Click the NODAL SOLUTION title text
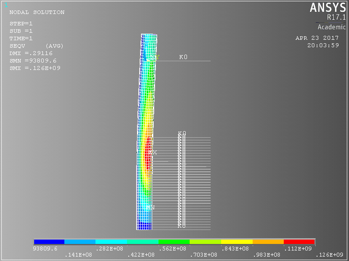Screen dimensions: 349x261 tap(37, 12)
